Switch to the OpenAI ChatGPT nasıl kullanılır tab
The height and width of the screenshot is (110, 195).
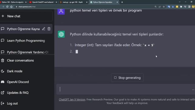click(x=43, y=2)
